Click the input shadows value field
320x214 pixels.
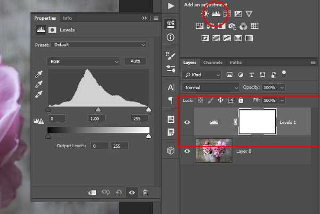[x=57, y=118]
